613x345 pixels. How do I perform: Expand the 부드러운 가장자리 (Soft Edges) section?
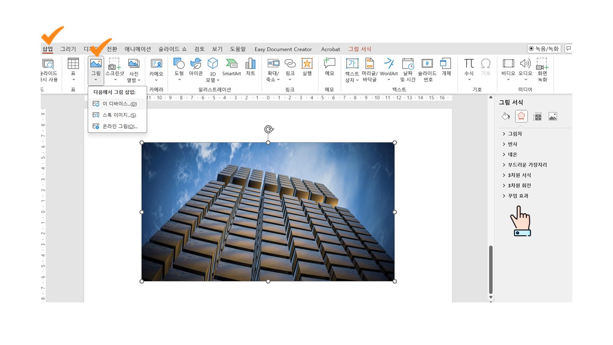click(525, 165)
